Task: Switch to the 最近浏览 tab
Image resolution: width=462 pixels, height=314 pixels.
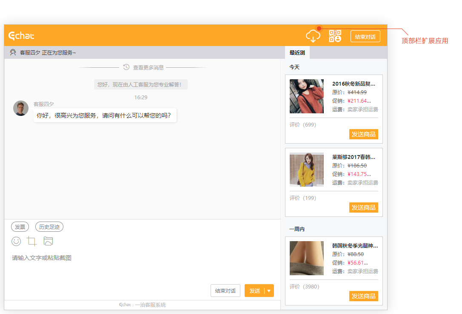Action: [297, 53]
